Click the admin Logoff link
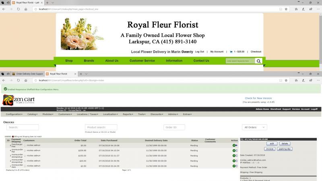The height and width of the screenshot is (181, 322). coord(314,109)
